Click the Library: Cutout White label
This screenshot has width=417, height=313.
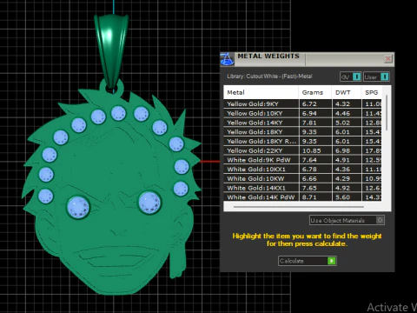(x=269, y=77)
